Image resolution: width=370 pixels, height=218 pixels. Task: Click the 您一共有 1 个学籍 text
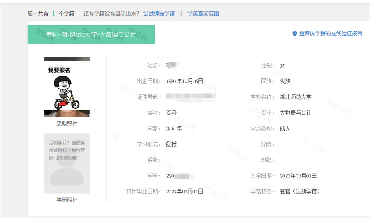click(51, 14)
